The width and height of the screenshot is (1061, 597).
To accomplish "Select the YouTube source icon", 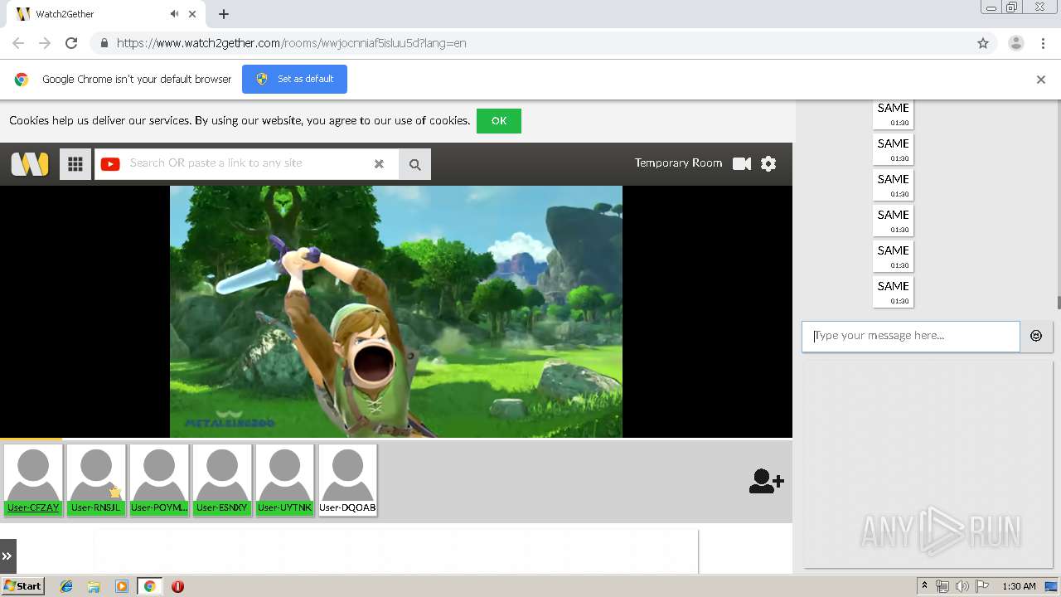I will point(110,164).
